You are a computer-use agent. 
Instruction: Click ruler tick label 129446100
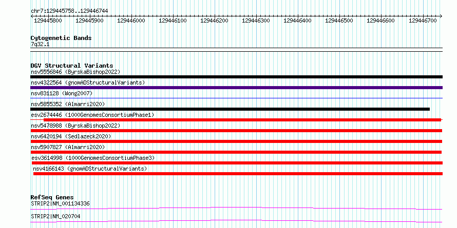pos(173,20)
